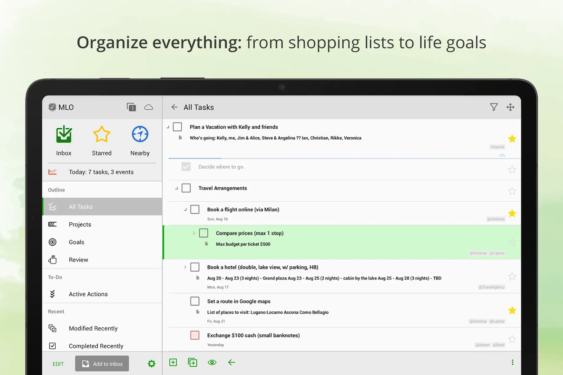Viewport: 563px width, 375px height.
Task: Click the EDIT button
Action: coord(58,364)
